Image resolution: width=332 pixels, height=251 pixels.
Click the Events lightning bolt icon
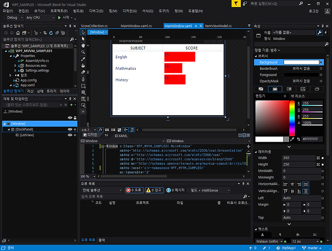click(x=326, y=32)
